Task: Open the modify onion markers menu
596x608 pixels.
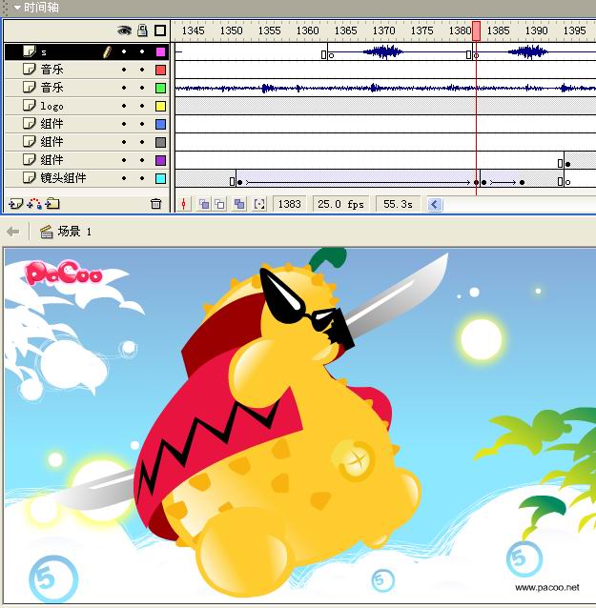Action: coord(259,204)
